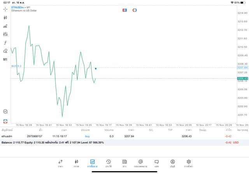Open the ประวัติ history tab

tap(108, 163)
